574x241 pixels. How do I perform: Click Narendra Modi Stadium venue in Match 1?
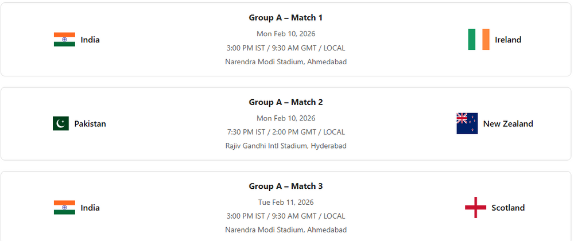click(286, 61)
